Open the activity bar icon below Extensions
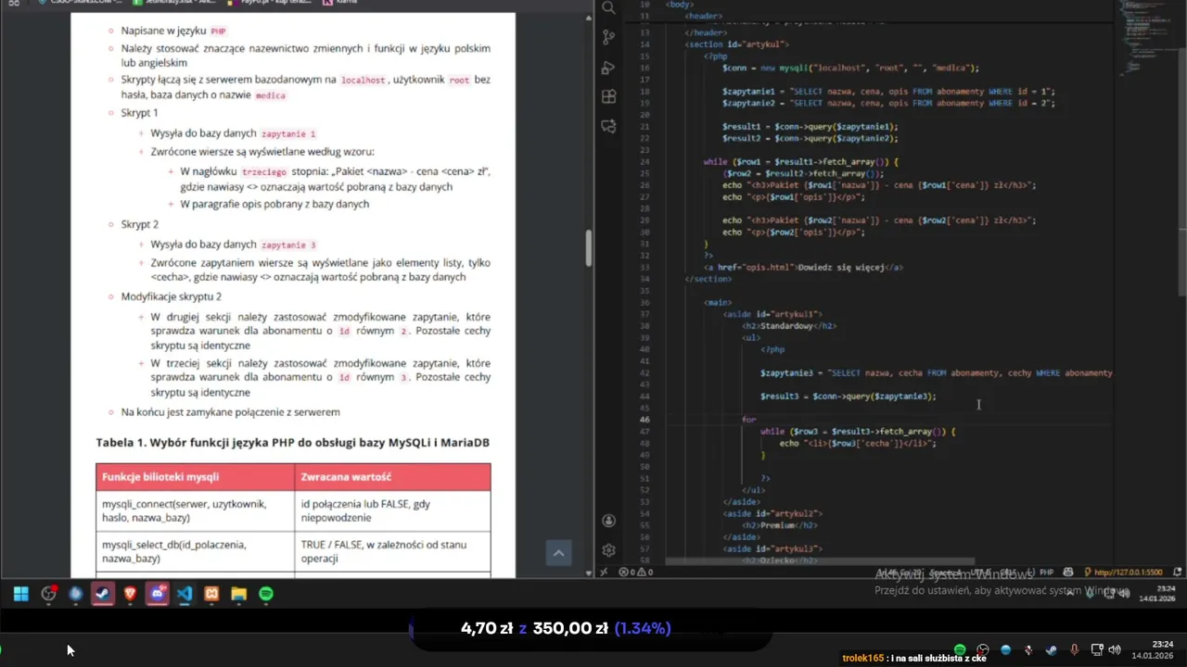Image resolution: width=1187 pixels, height=667 pixels. (x=608, y=126)
